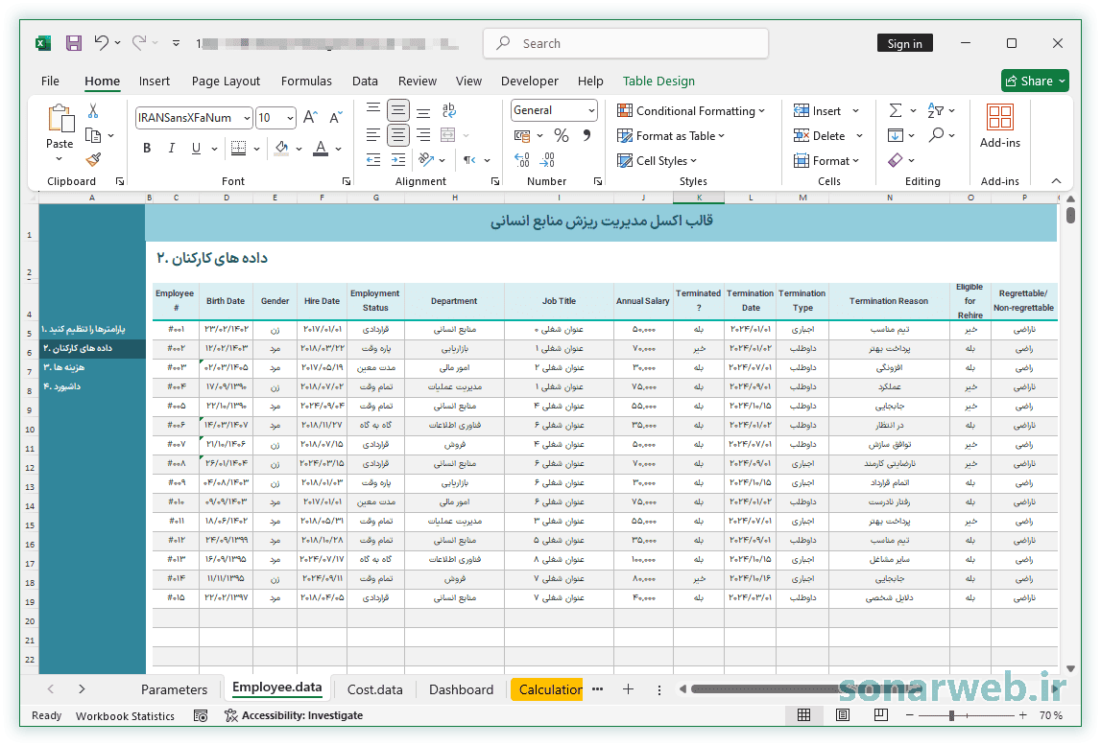Save the workbook with the floppy icon

[x=74, y=43]
